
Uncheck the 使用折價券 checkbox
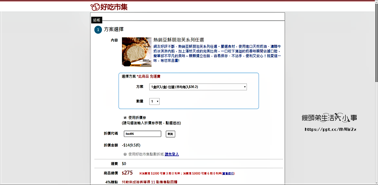(x=125, y=118)
